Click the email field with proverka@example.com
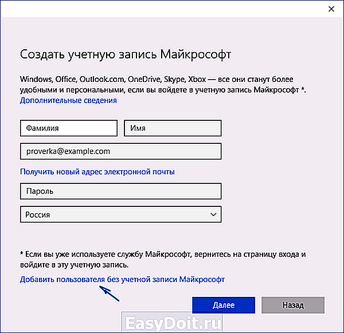344x333 pixels. [120, 151]
